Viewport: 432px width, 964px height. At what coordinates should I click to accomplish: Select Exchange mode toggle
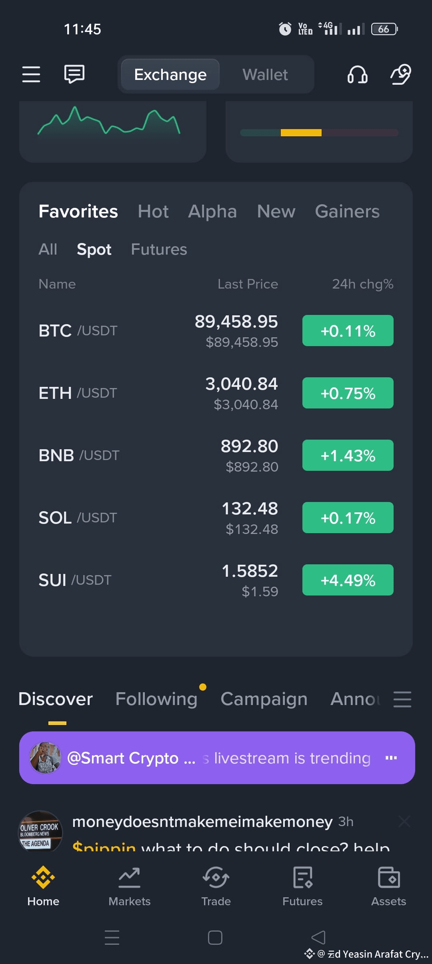170,75
